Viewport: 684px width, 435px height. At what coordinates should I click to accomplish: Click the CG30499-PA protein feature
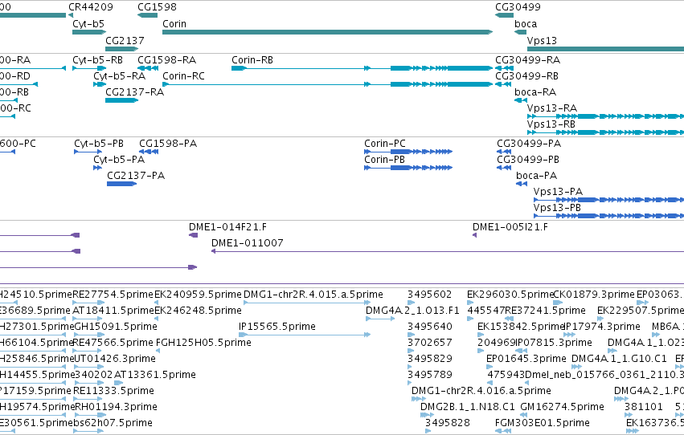pos(504,152)
